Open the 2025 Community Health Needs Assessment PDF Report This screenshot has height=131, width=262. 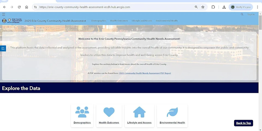(145, 73)
